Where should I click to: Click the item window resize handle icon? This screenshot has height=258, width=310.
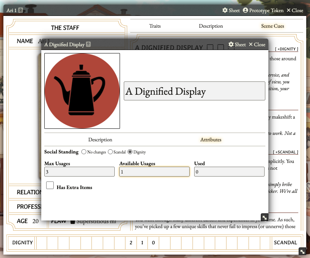[265, 217]
